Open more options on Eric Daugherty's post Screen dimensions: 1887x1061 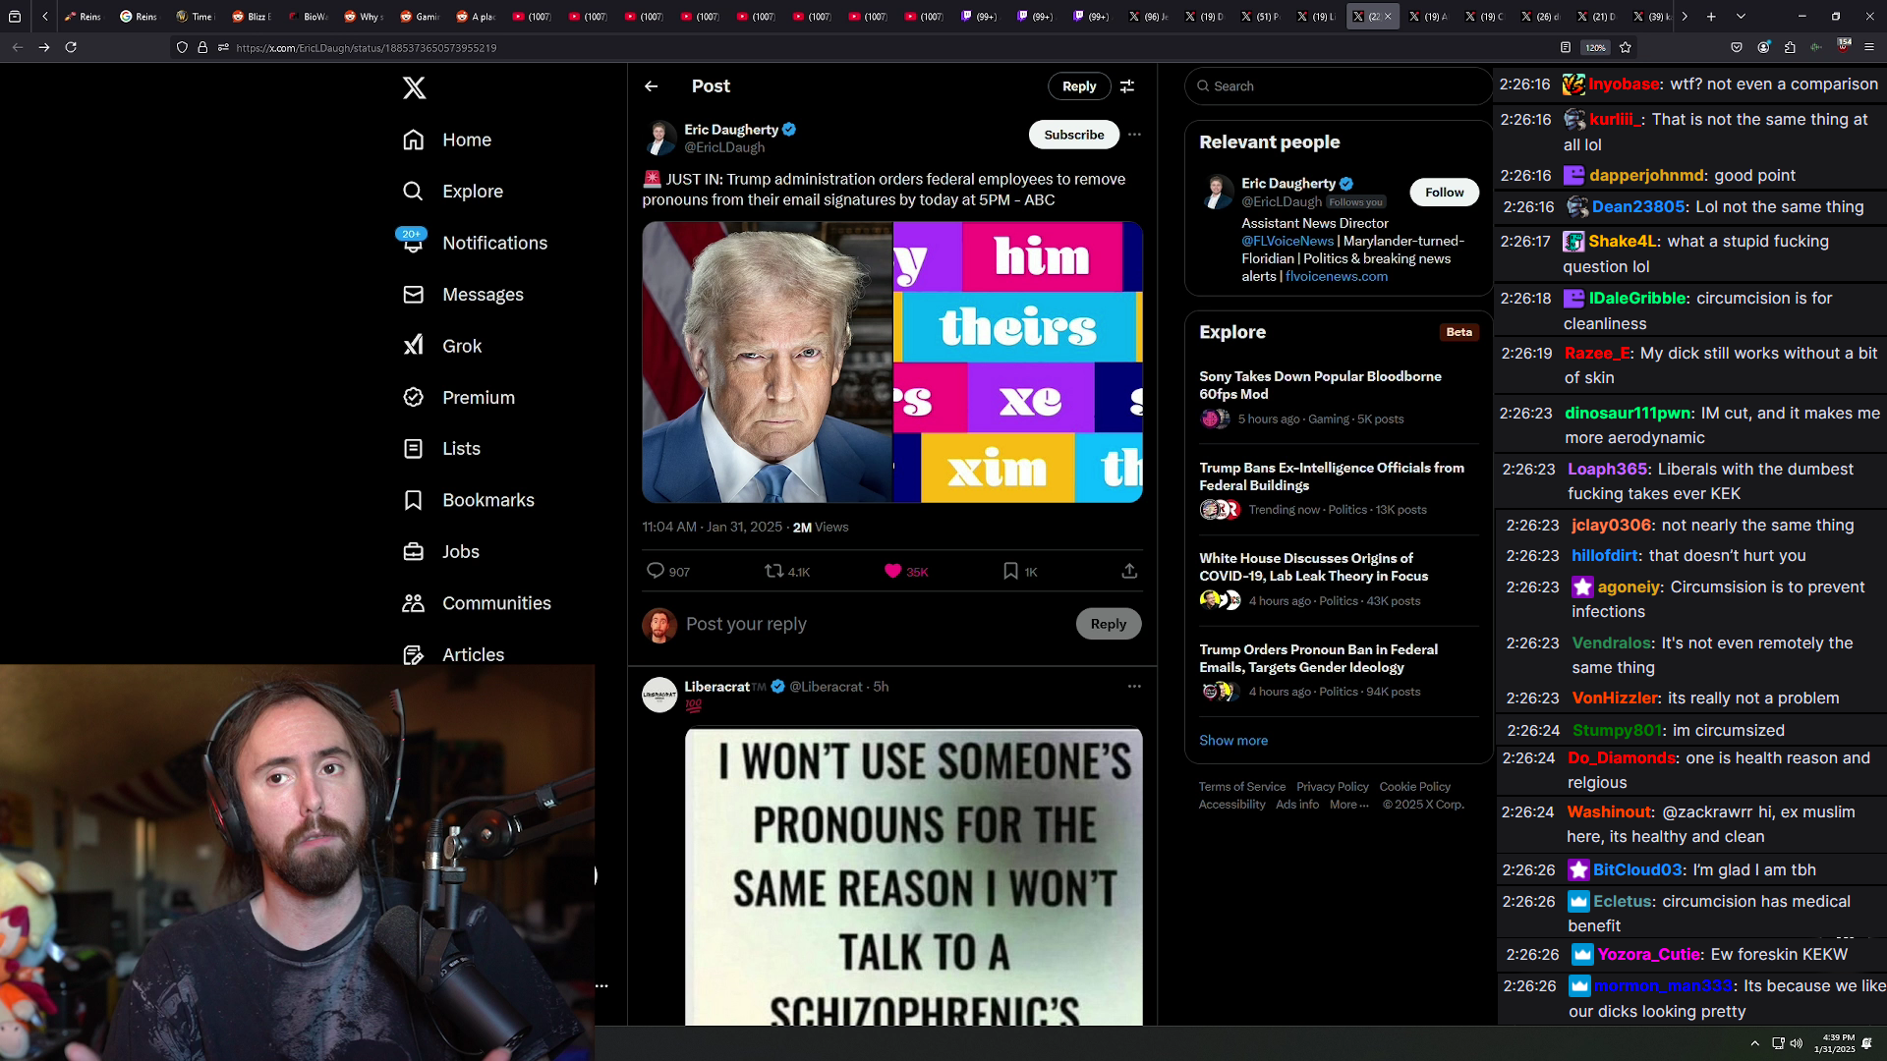1134,135
